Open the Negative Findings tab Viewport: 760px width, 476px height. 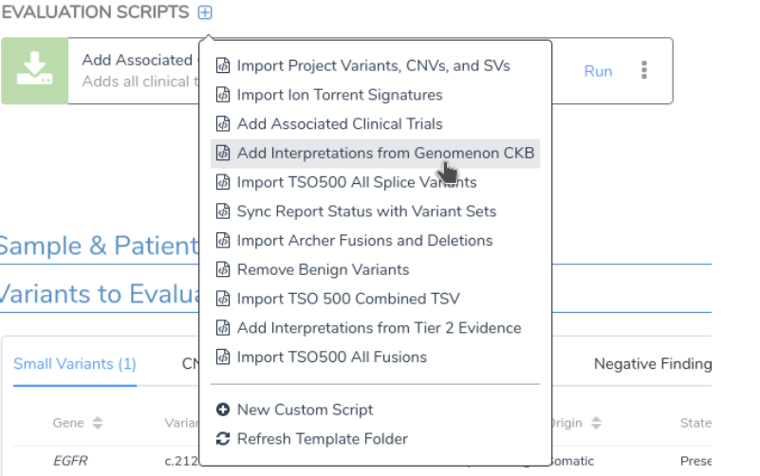653,364
